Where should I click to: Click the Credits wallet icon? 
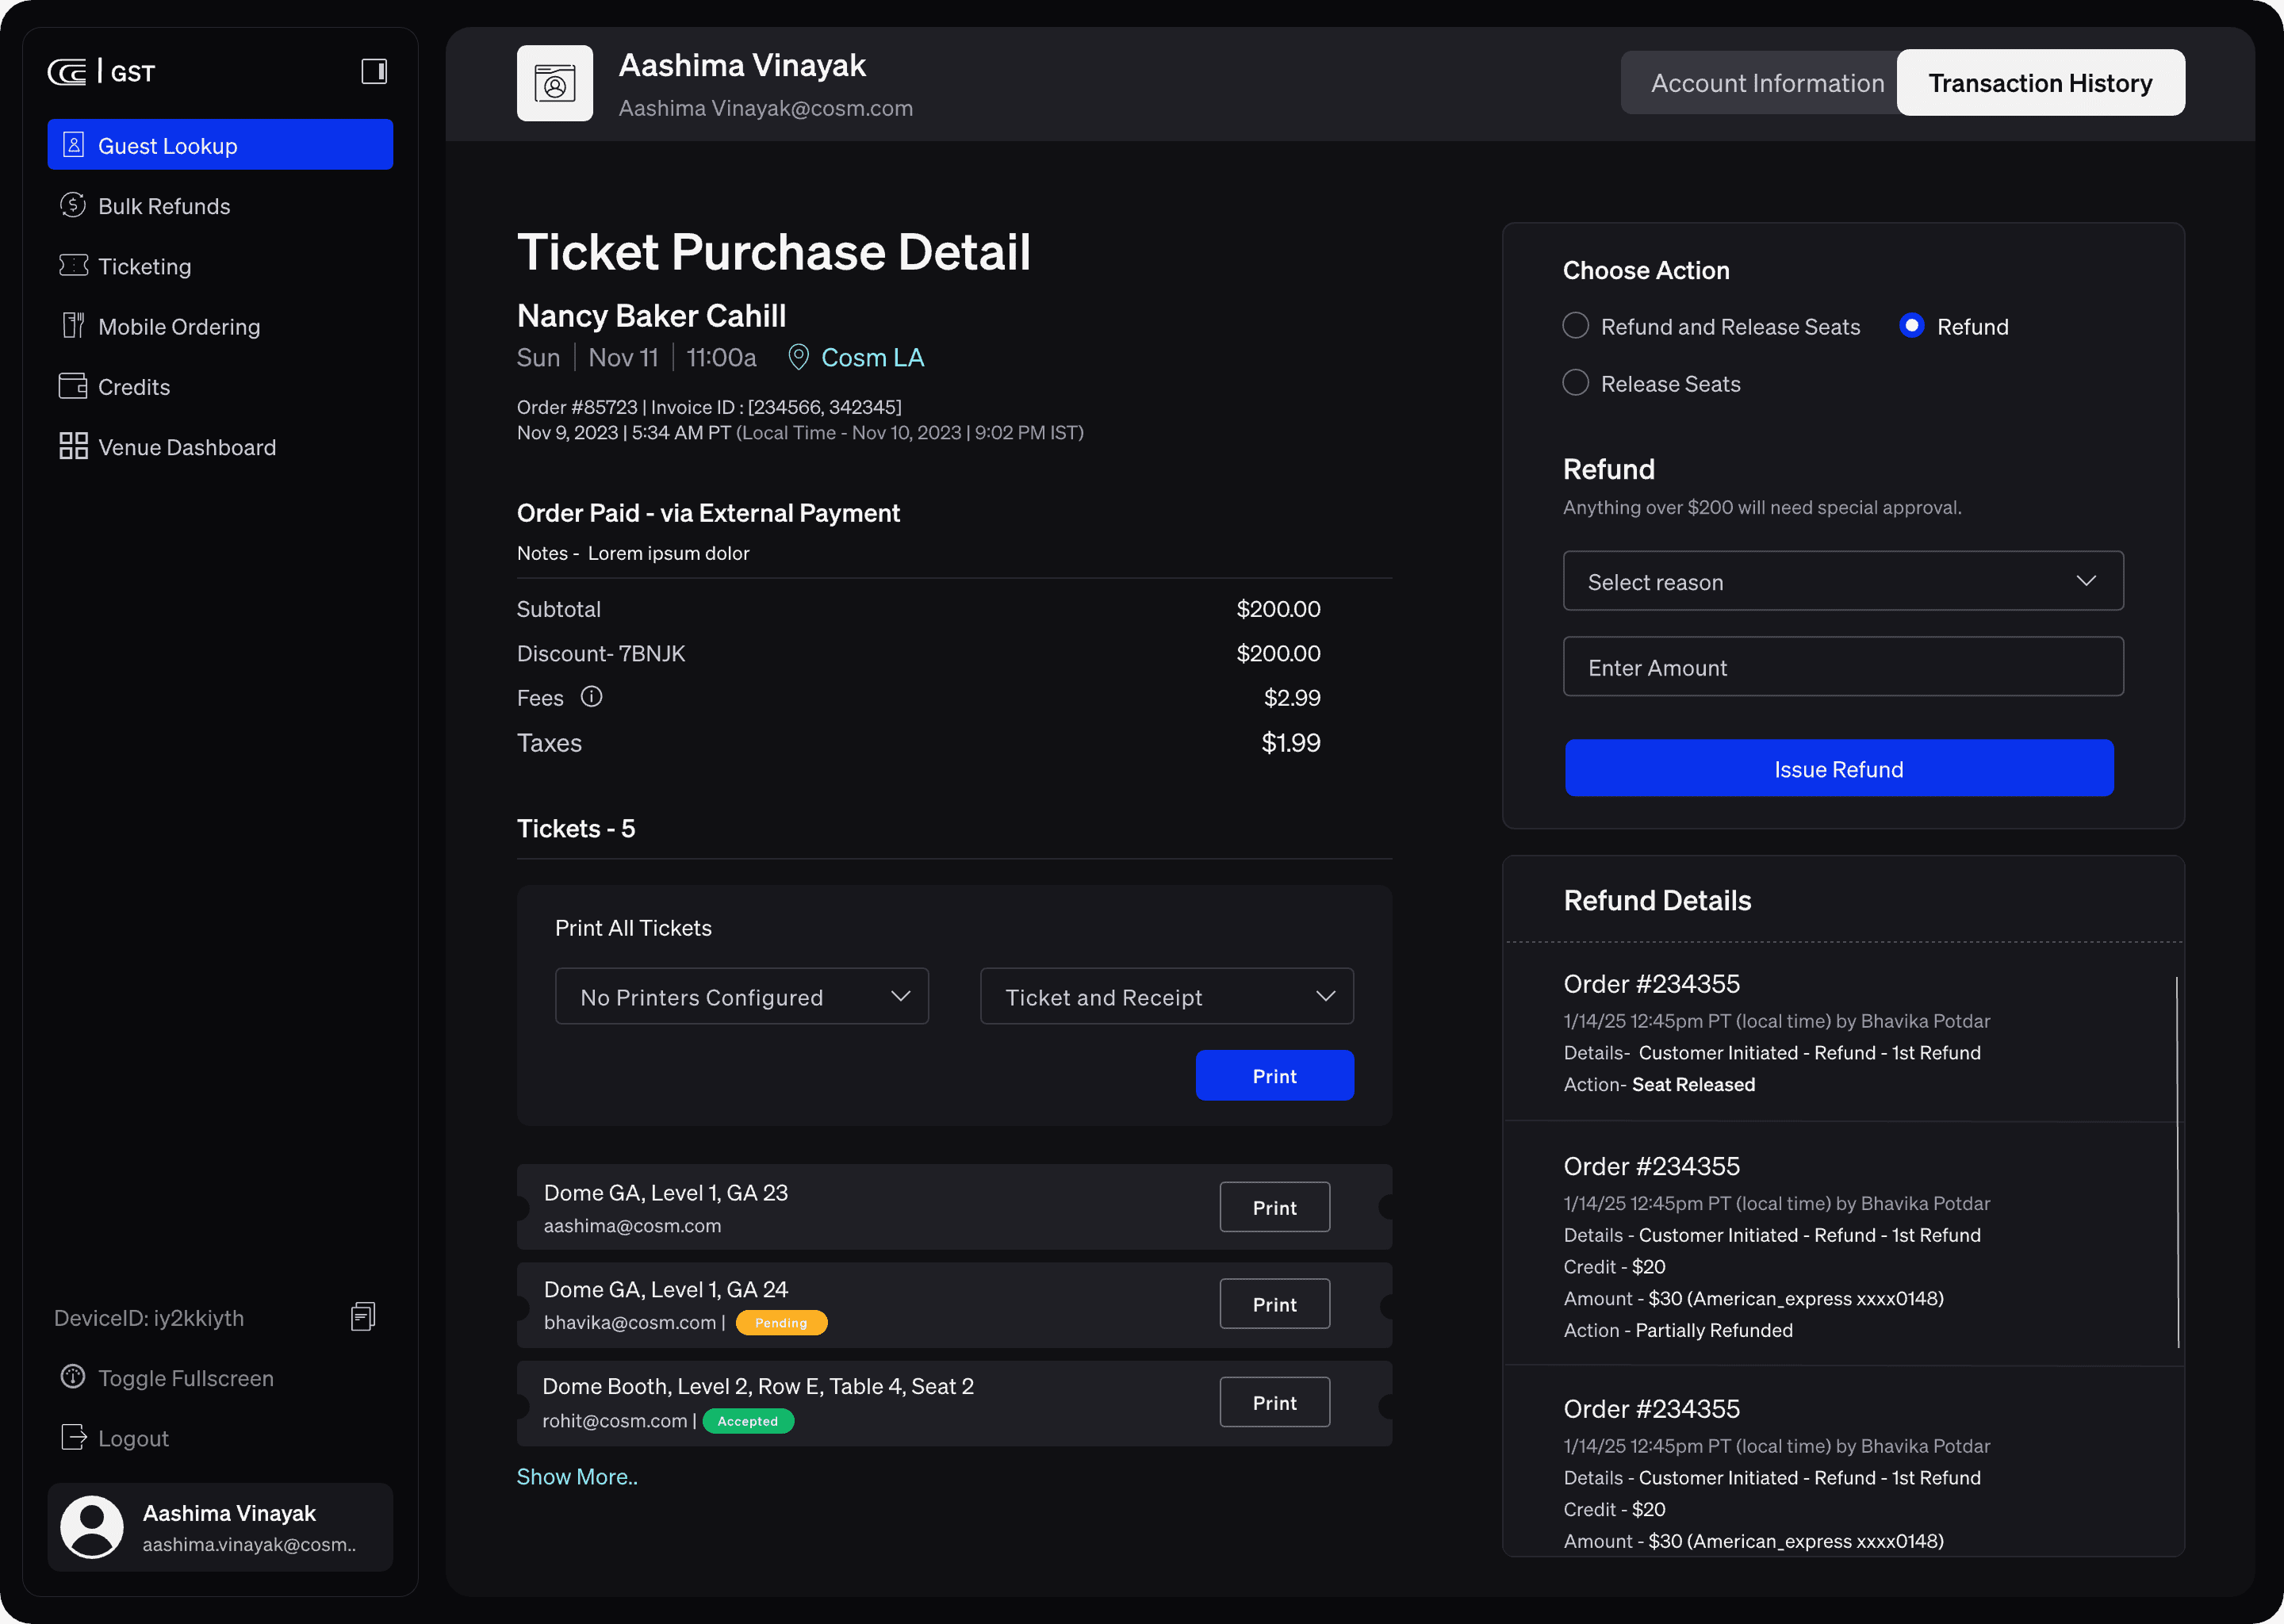(73, 386)
